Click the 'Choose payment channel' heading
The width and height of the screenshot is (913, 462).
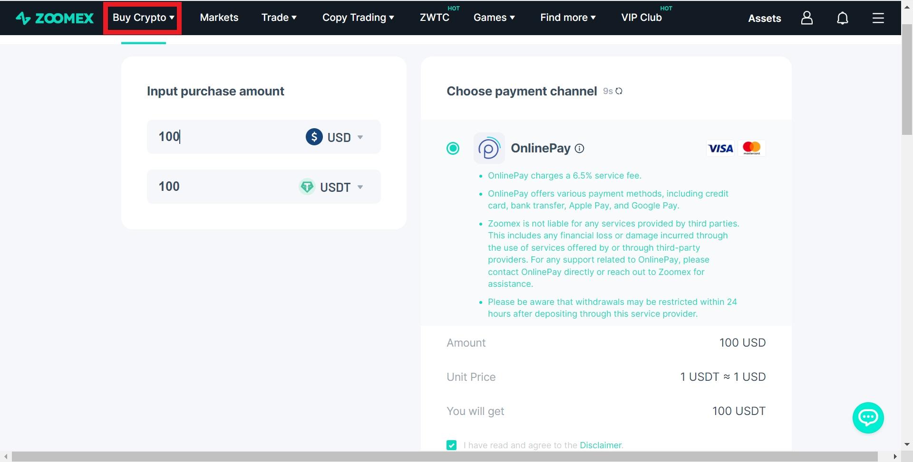(x=522, y=91)
